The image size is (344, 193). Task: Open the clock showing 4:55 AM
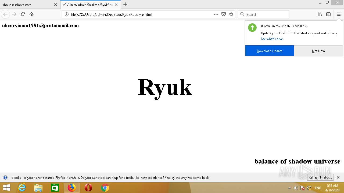(x=332, y=188)
